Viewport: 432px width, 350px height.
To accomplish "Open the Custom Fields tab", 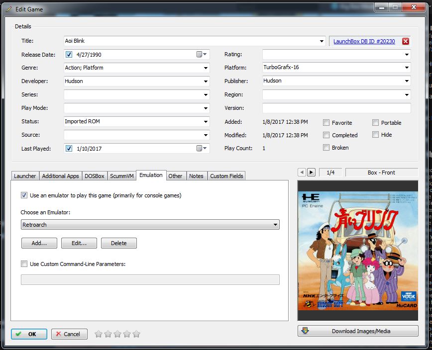I will click(226, 176).
